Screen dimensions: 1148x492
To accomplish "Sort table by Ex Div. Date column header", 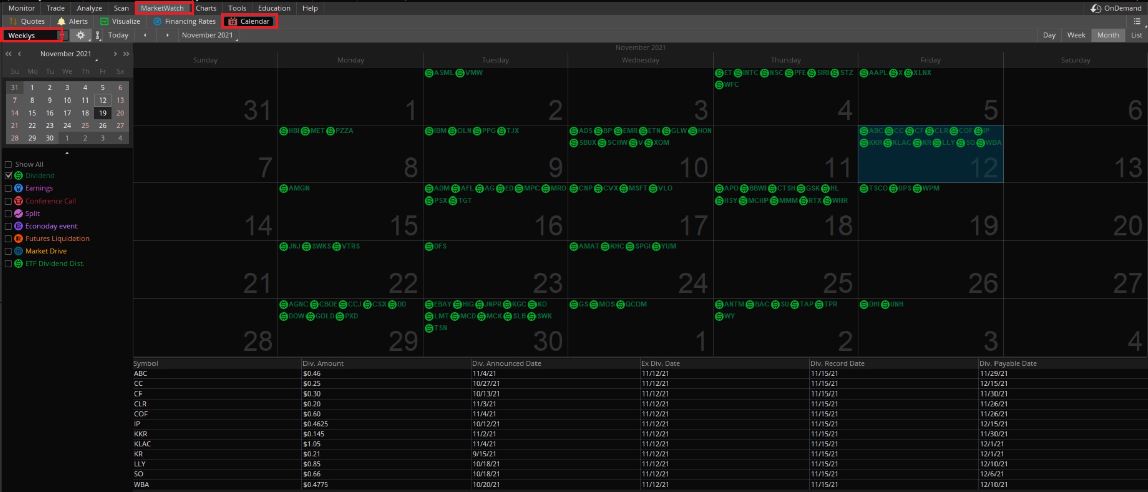I will [724, 363].
